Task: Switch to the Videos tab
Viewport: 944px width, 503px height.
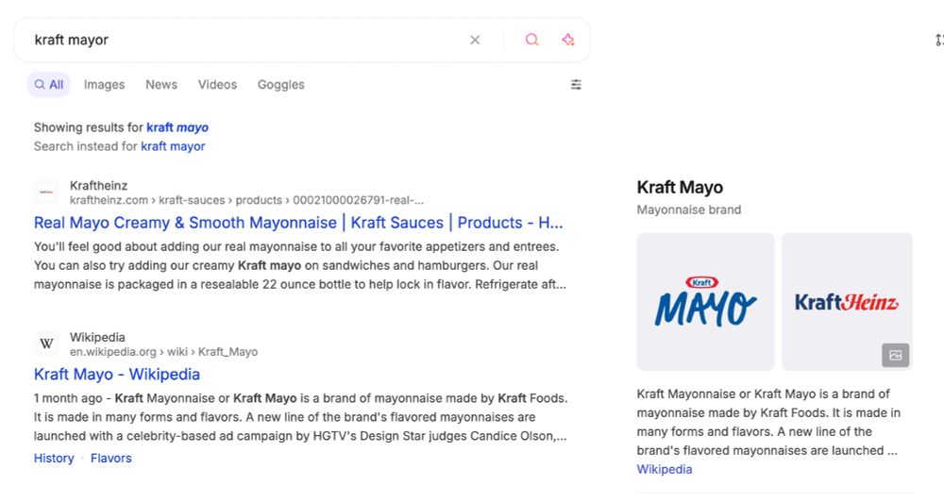Action: click(x=217, y=85)
